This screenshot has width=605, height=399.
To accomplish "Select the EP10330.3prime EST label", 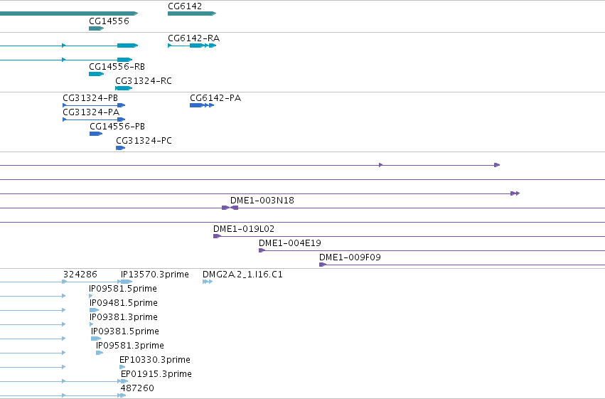I will pyautogui.click(x=155, y=360).
